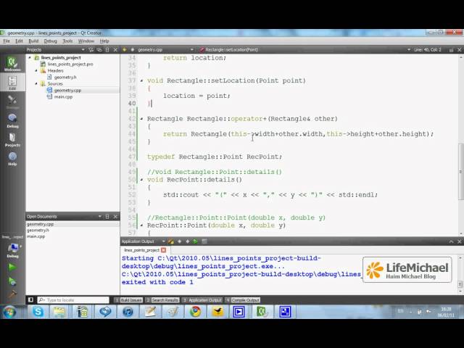Select geometry.cpp in Open Documents
The width and height of the screenshot is (464, 348).
click(x=41, y=224)
